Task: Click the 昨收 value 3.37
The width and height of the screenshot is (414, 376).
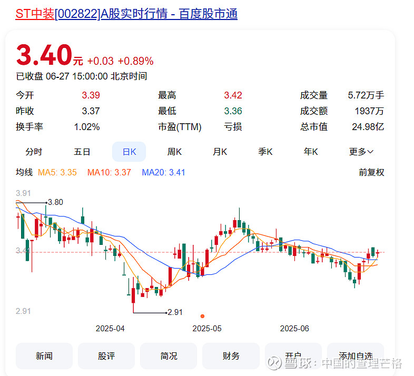Action: (91, 111)
